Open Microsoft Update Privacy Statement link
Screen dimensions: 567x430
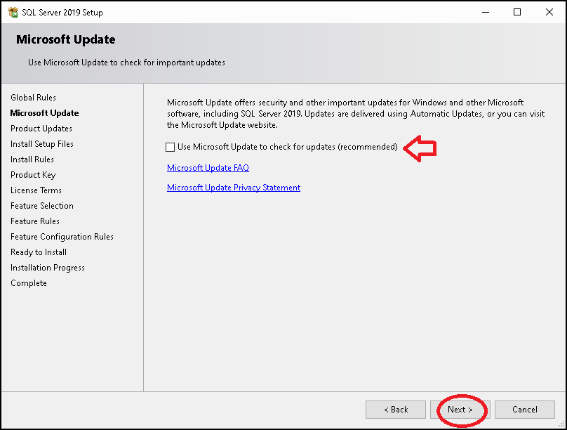pyautogui.click(x=234, y=188)
